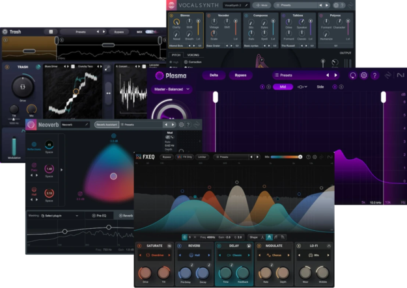
Task: Click the Mix slider in Trash header
Action: (x=151, y=32)
